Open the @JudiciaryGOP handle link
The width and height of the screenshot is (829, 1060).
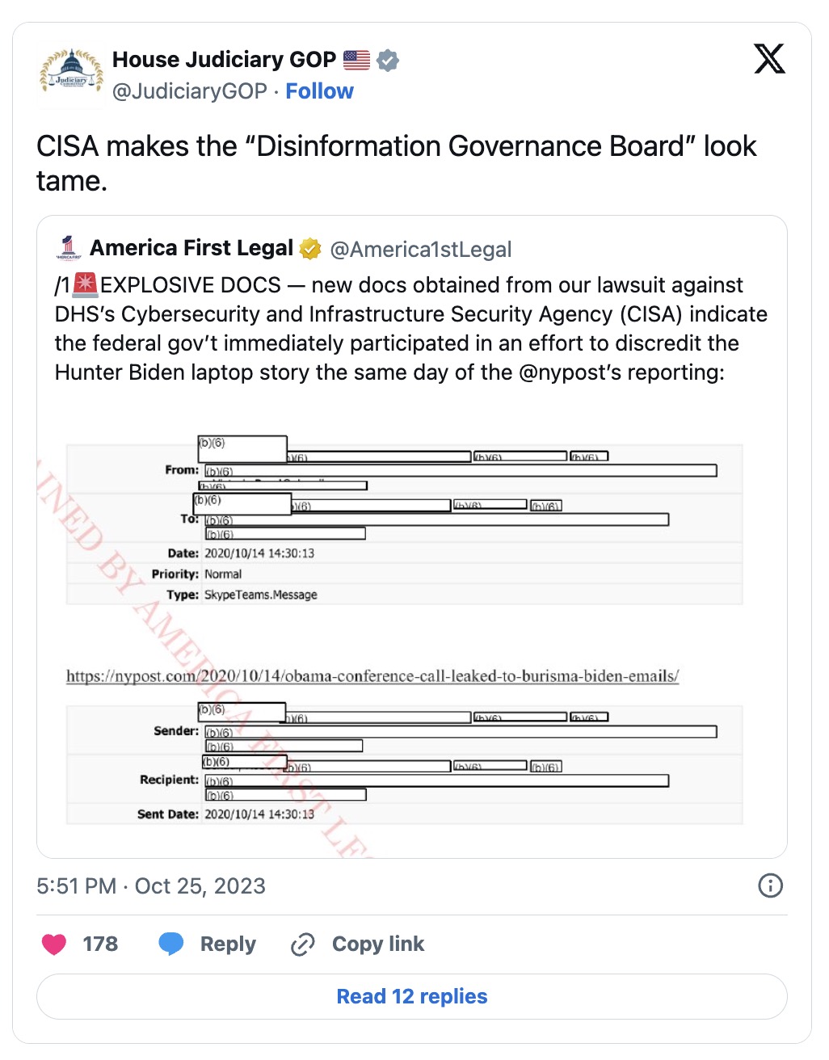tap(190, 91)
